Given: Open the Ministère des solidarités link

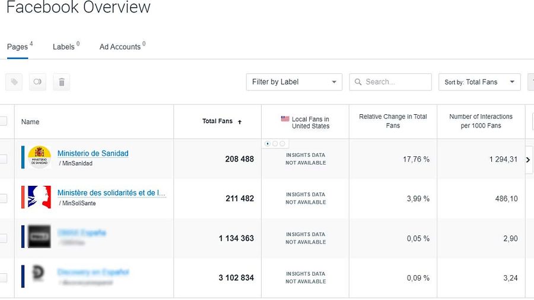Looking at the screenshot, I should click(112, 193).
